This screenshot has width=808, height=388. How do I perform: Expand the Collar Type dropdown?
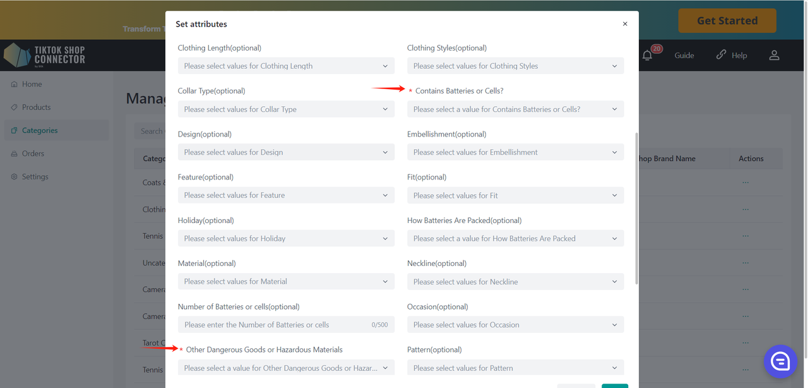click(286, 109)
